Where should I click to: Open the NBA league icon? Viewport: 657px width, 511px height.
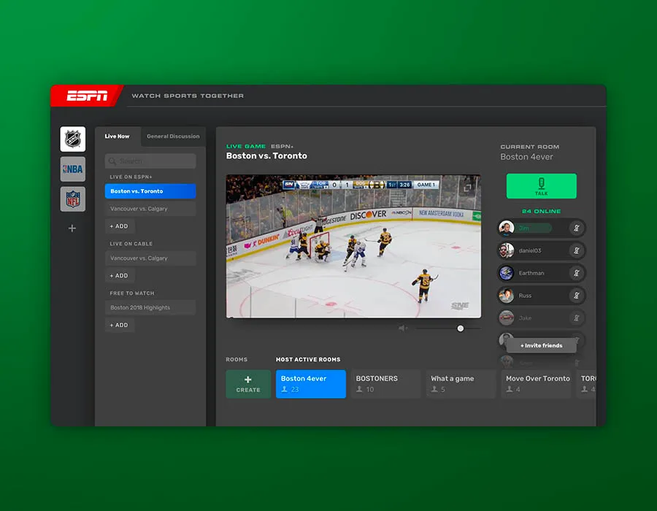tap(72, 169)
